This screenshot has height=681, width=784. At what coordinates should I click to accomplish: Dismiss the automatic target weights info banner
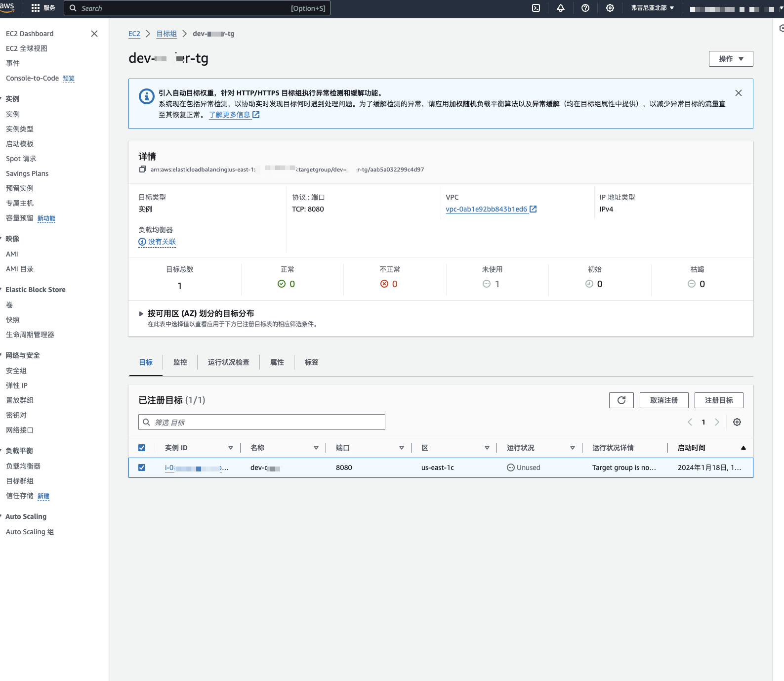(739, 93)
